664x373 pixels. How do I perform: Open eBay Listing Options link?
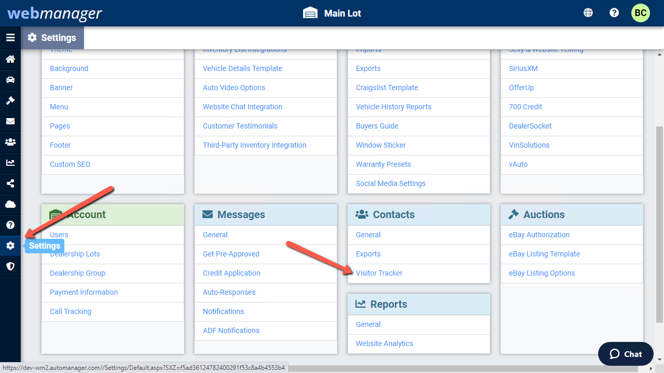pos(542,273)
